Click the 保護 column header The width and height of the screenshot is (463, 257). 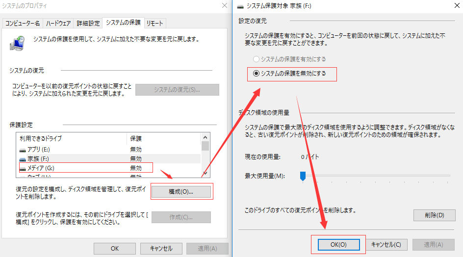[164, 138]
